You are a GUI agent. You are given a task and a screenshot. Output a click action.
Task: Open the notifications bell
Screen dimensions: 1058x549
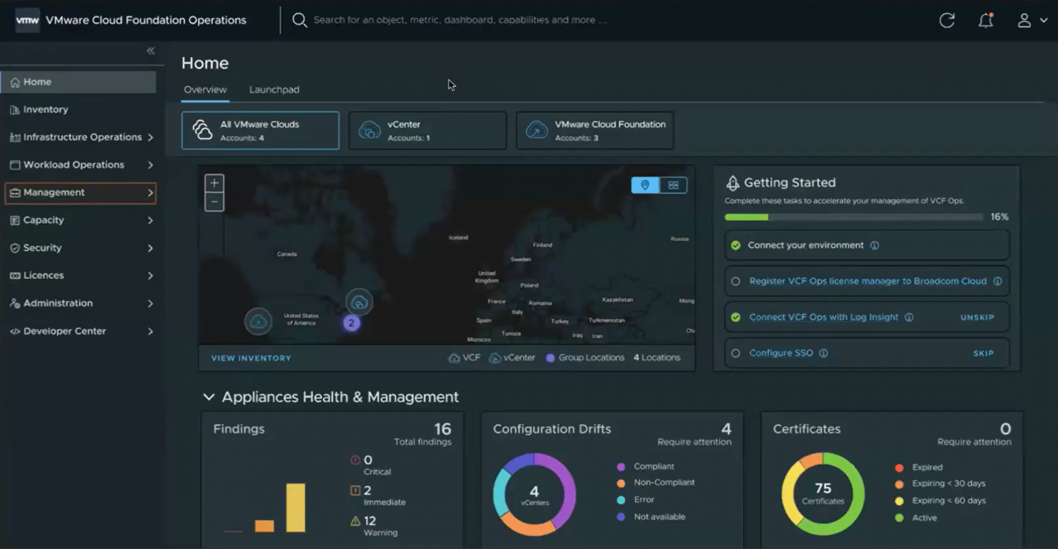[x=986, y=20]
